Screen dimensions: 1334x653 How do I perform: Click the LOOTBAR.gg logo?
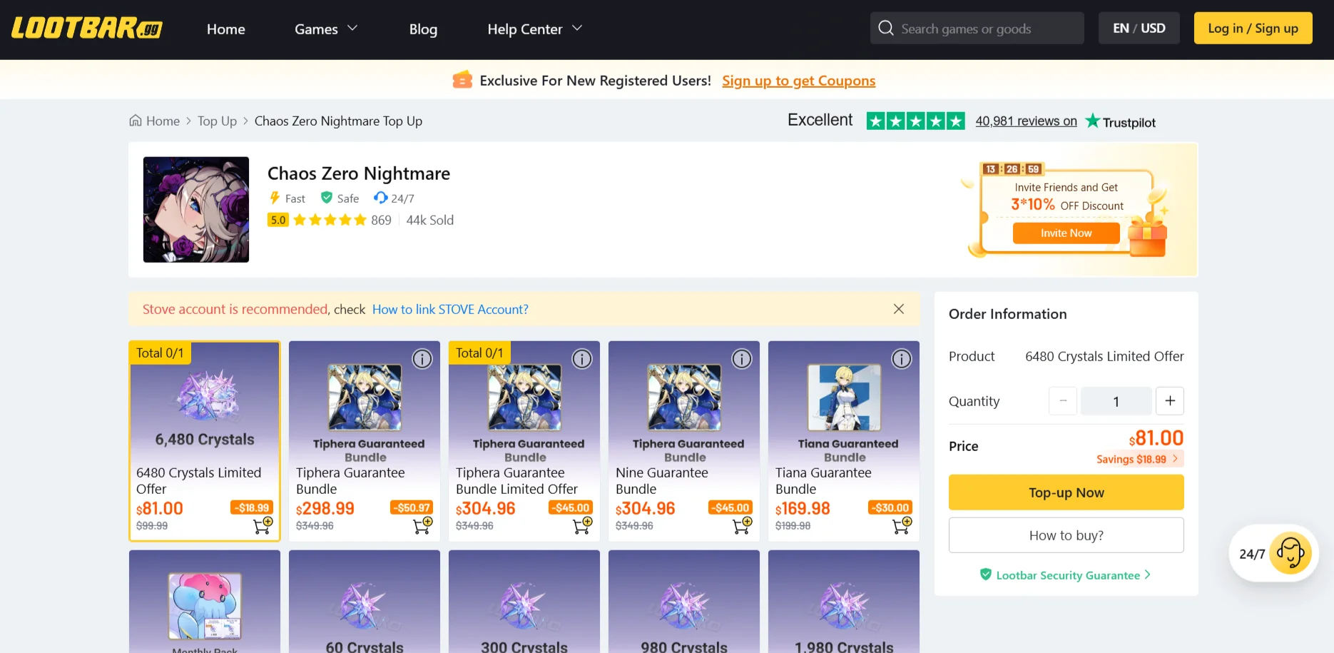[x=86, y=29]
